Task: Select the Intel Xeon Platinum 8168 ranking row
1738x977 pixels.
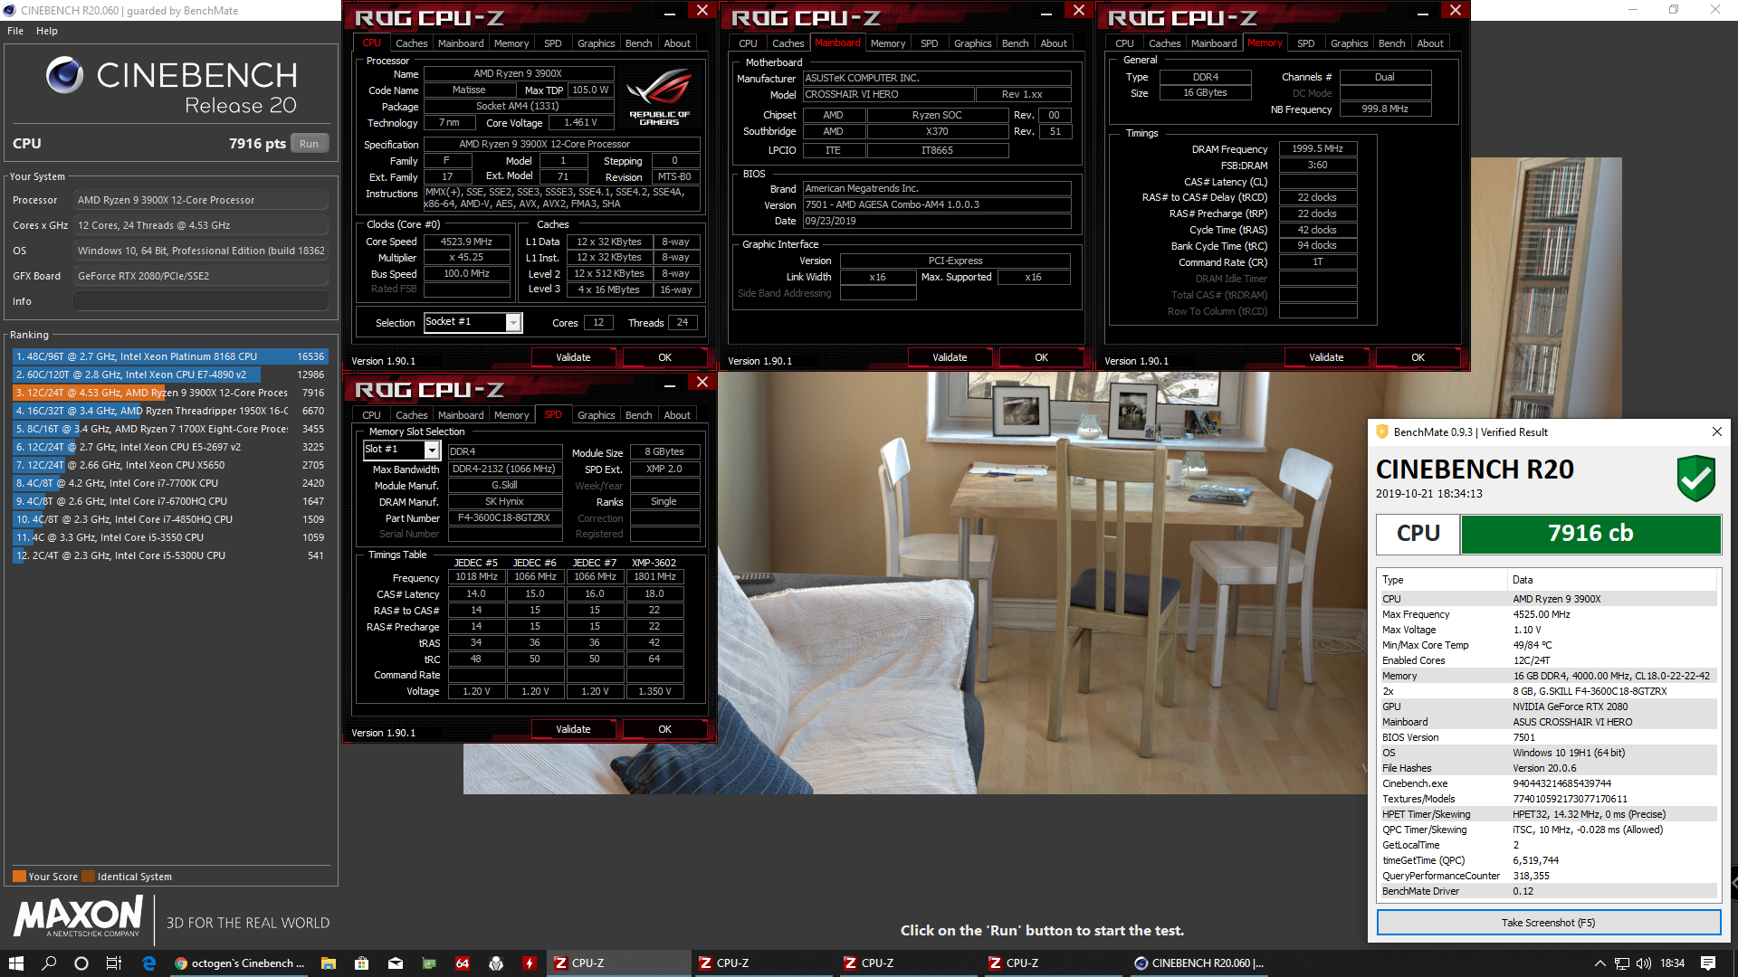Action: (170, 356)
